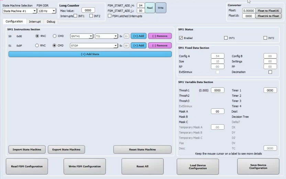Click the Thresh1 value field
The height and width of the screenshot is (179, 286).
[x=218, y=90]
